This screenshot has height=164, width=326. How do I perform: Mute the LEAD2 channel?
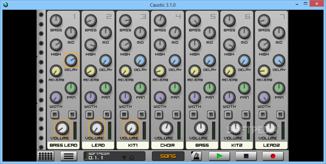tap(263, 114)
